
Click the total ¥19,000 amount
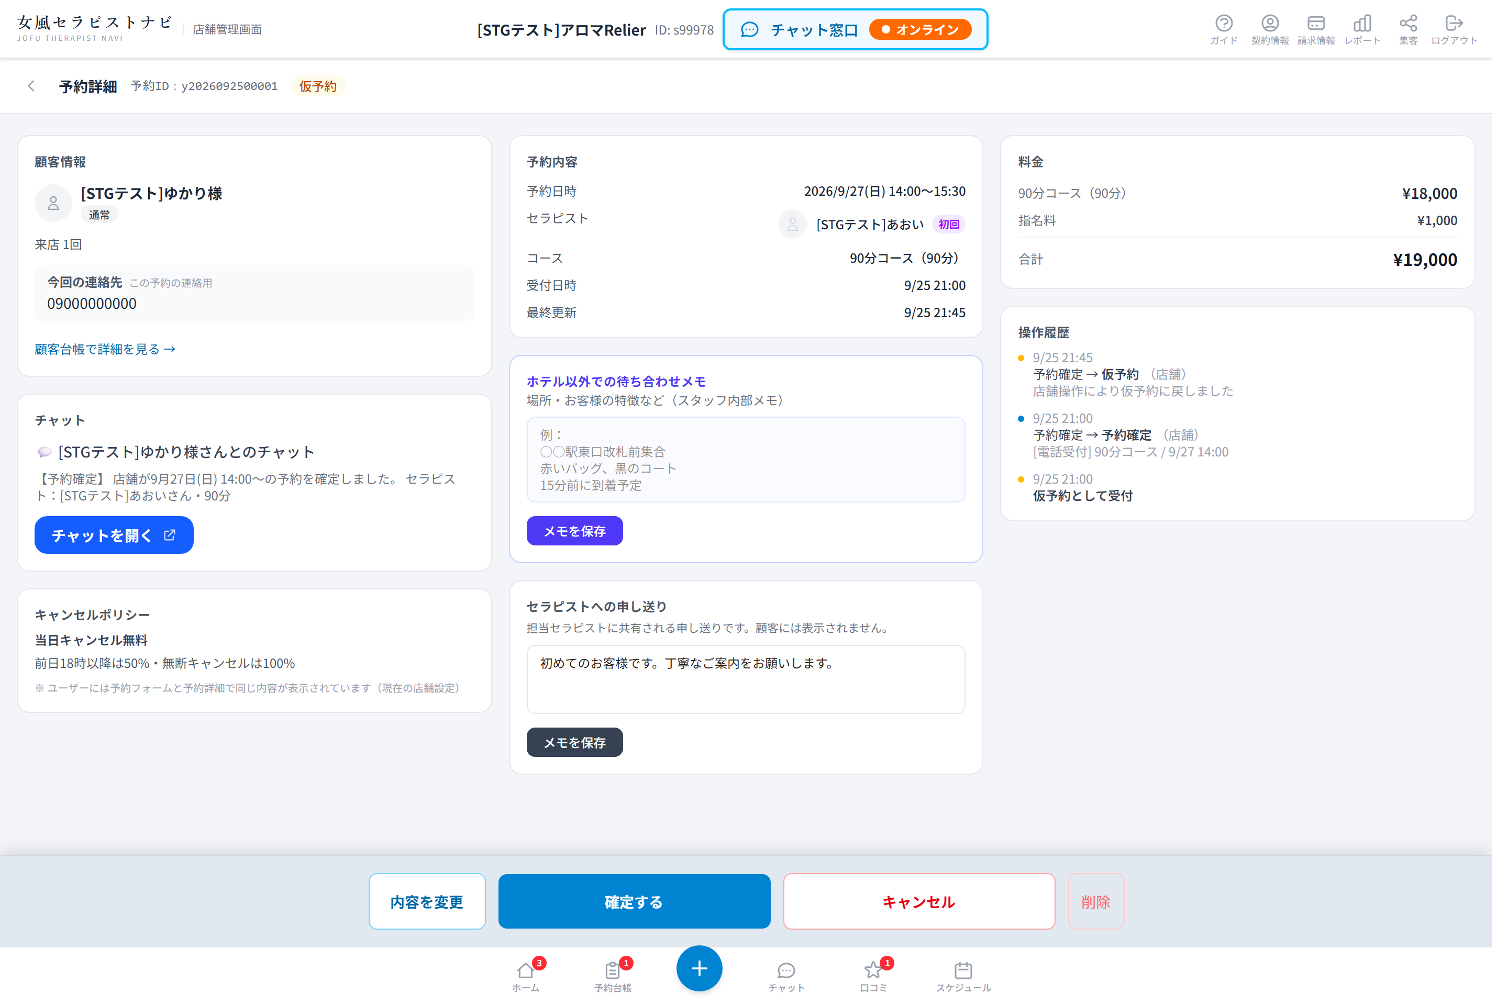tap(1439, 262)
